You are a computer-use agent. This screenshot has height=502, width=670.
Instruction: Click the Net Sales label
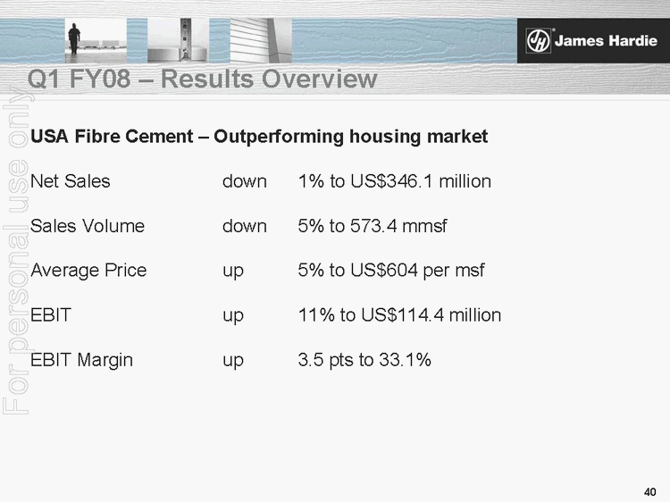(71, 181)
